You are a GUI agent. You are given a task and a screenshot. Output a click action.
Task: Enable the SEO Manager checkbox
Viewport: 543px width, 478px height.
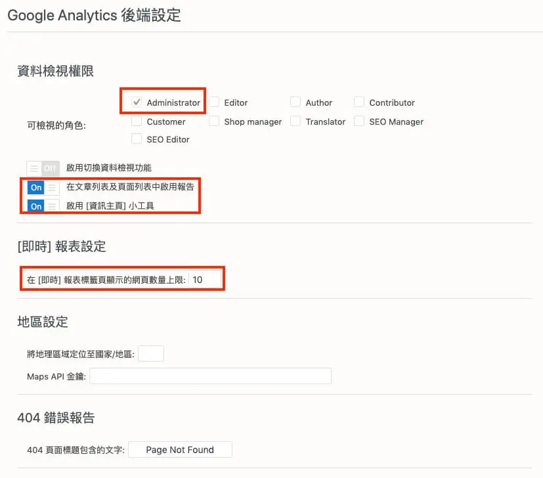[359, 121]
